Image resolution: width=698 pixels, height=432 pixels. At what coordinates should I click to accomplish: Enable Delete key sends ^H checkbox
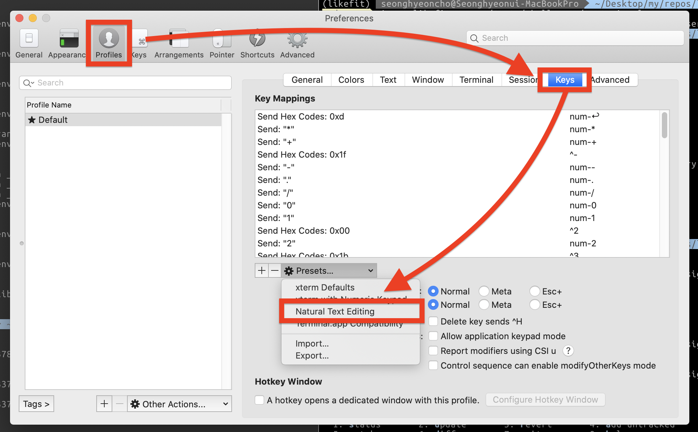[x=433, y=321]
